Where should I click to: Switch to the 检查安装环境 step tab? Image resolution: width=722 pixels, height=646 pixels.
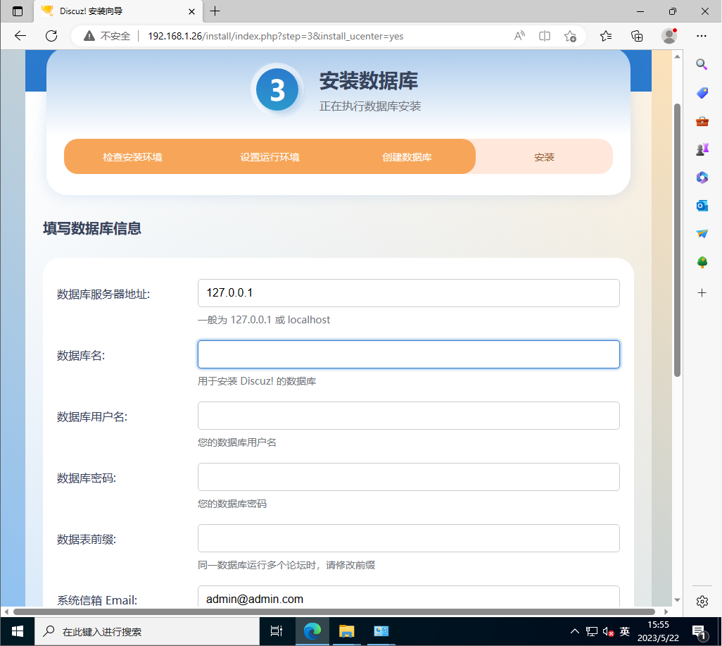[132, 156]
